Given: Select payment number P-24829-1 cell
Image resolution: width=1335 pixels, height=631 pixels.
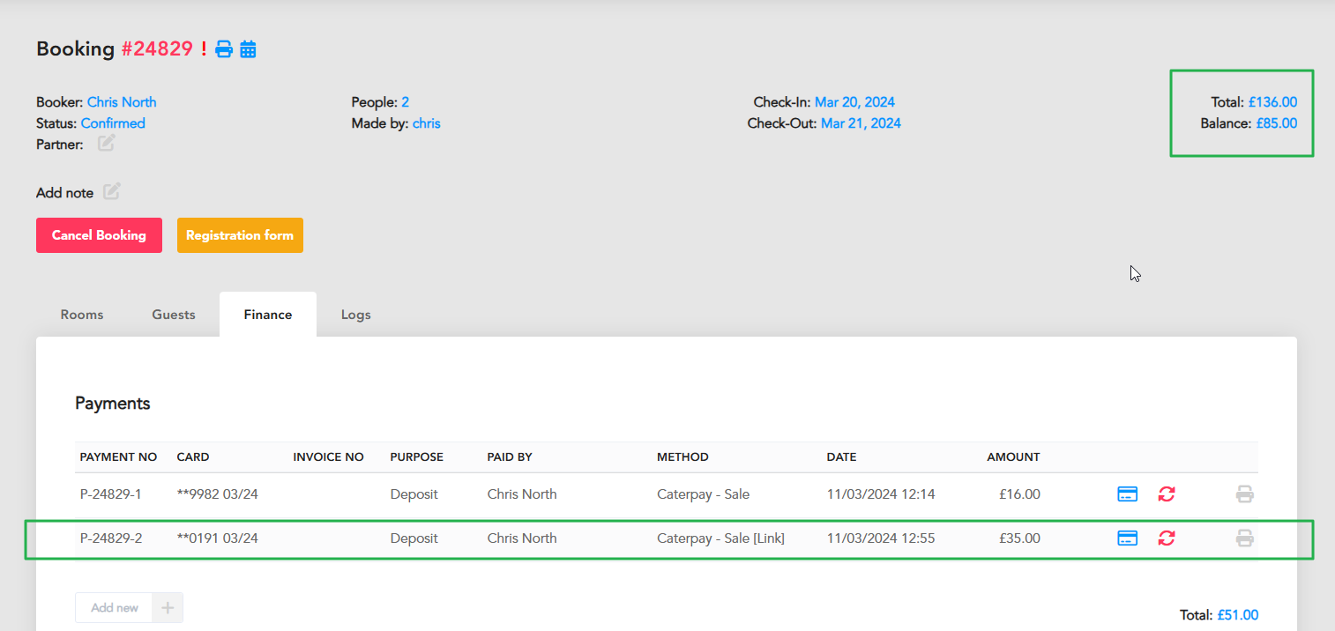Looking at the screenshot, I should tap(111, 494).
